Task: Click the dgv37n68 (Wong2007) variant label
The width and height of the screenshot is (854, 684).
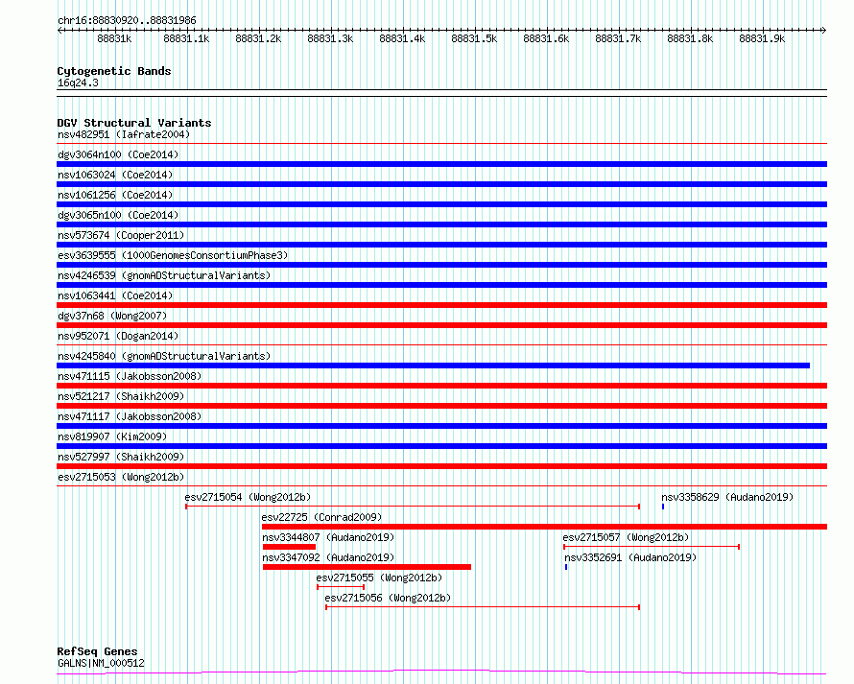Action: tap(112, 316)
